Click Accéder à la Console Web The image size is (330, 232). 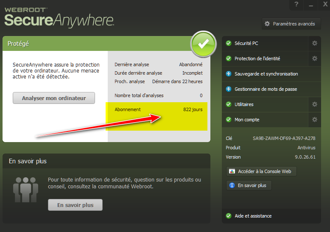[x=261, y=171]
